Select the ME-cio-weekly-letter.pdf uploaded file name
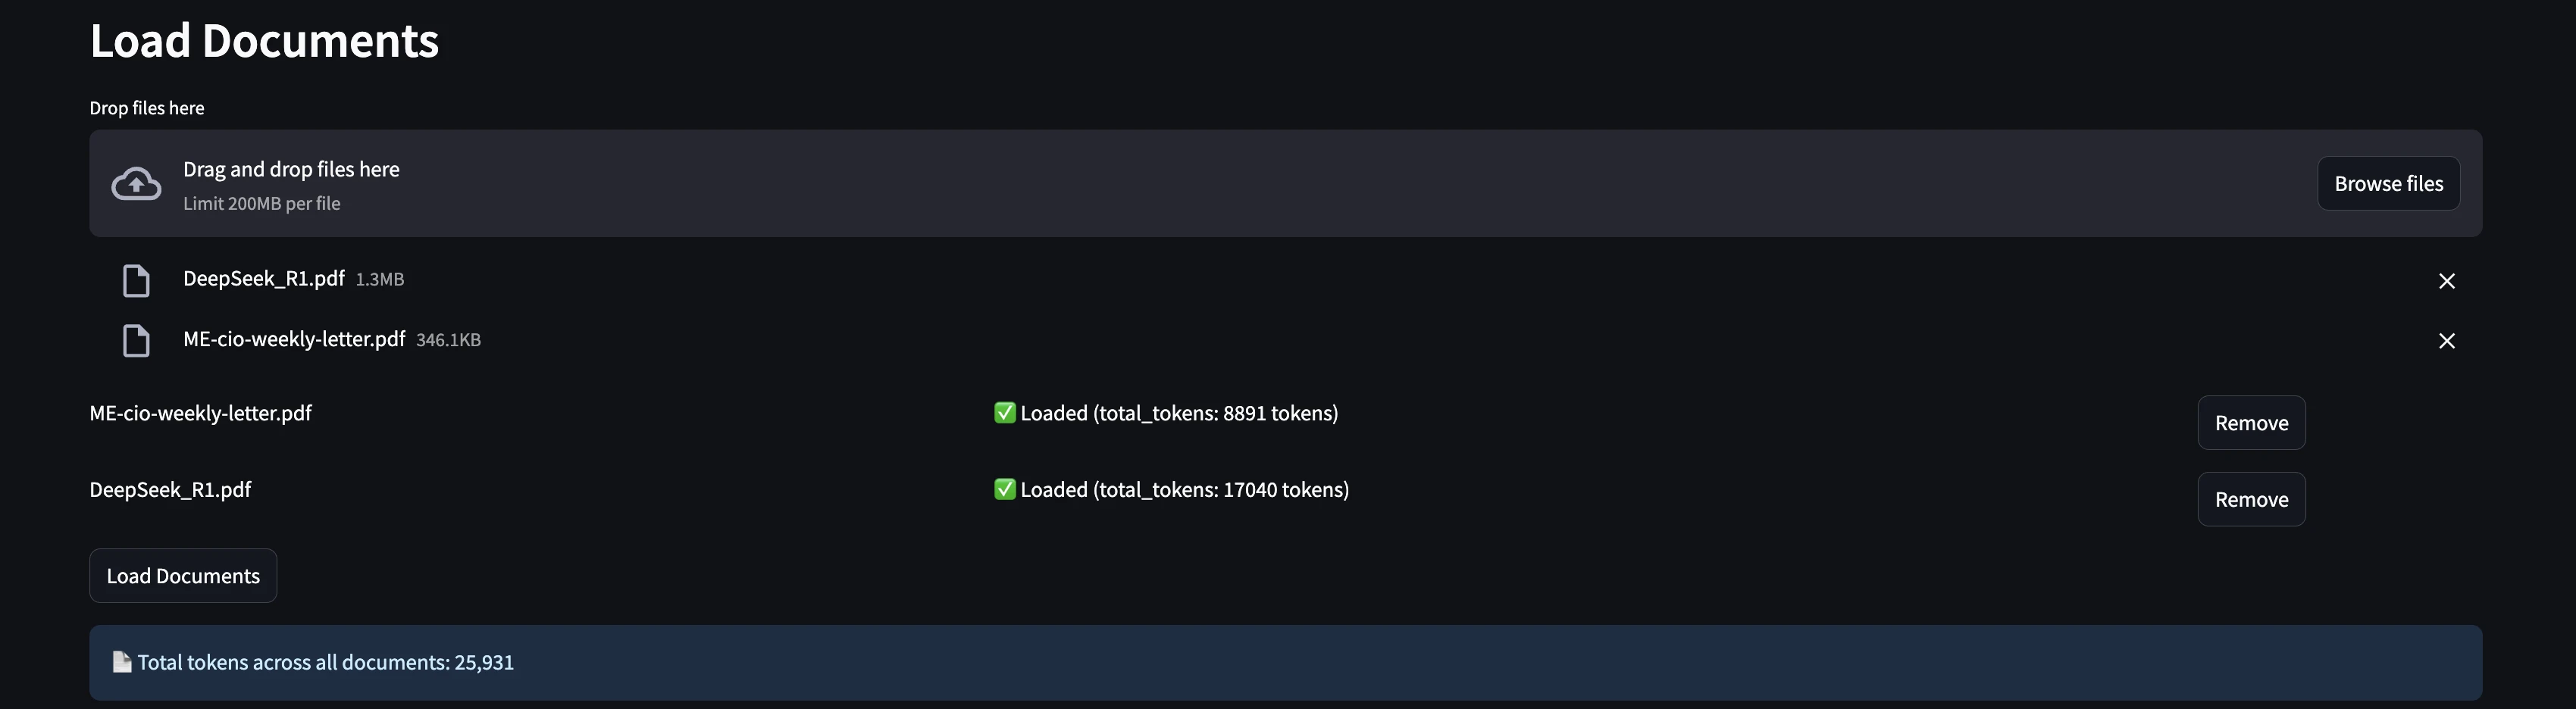Screen dimensions: 2576x709 [294, 339]
